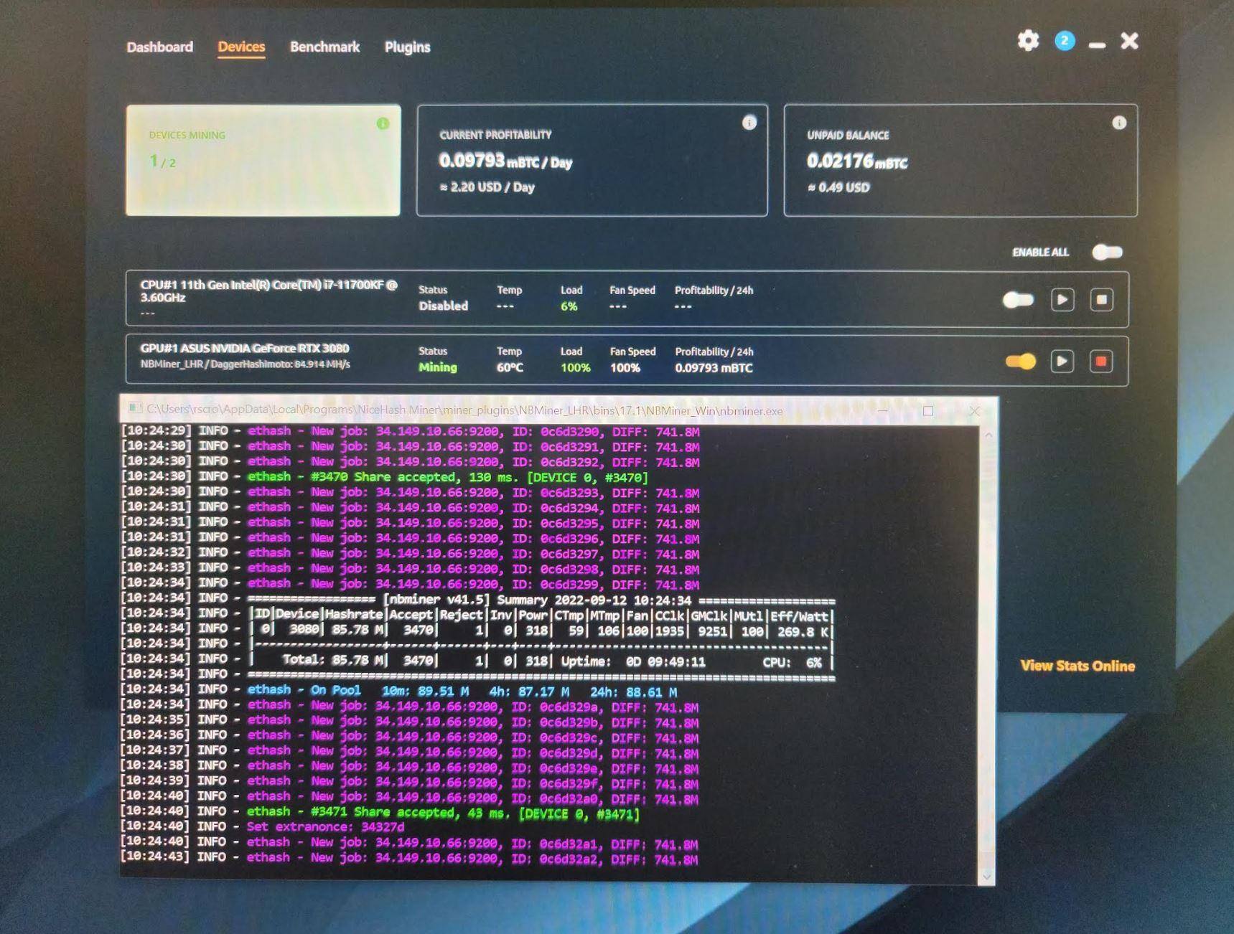Open the settings gear icon
Viewport: 1234px width, 934px height.
pos(1028,41)
